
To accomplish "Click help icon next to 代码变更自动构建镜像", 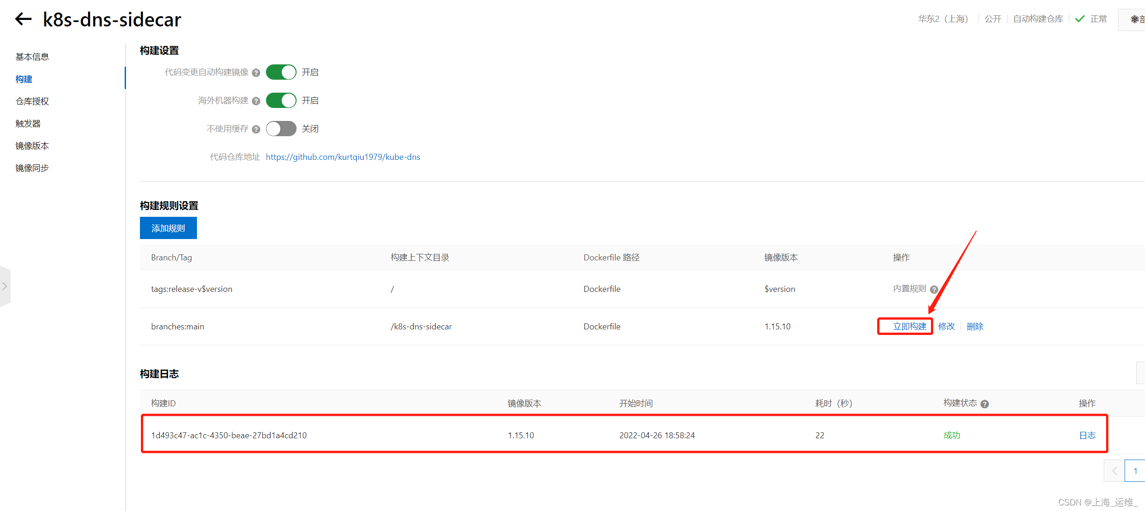I will pos(256,73).
